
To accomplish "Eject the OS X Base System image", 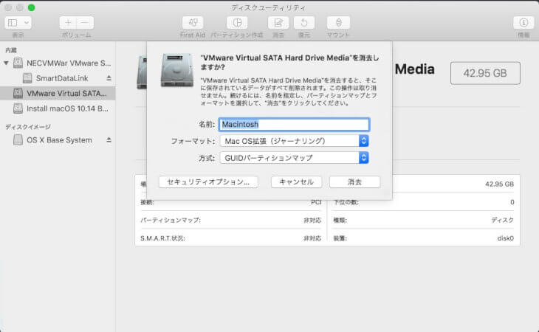I will click(x=109, y=139).
